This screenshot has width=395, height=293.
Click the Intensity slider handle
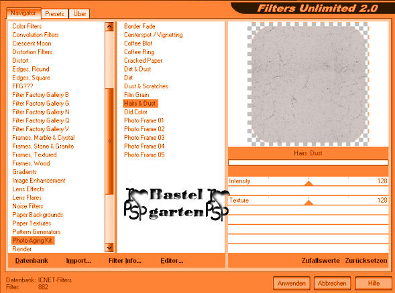[309, 183]
